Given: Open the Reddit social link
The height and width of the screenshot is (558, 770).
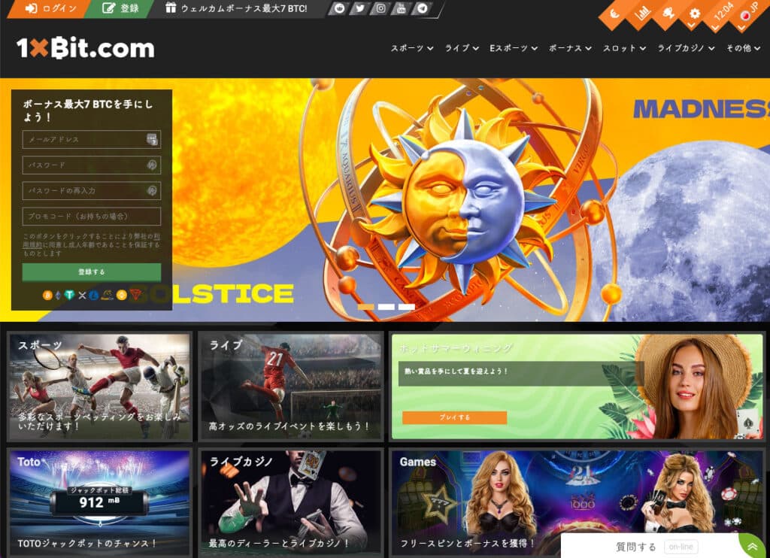Looking at the screenshot, I should pos(339,8).
